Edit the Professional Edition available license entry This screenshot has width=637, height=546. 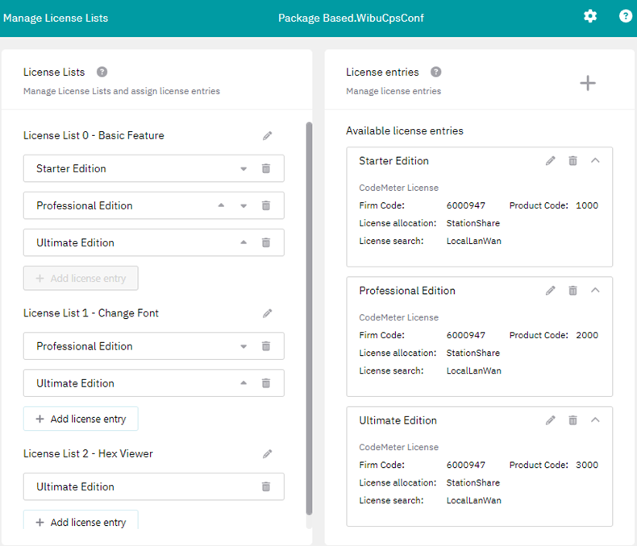[551, 290]
